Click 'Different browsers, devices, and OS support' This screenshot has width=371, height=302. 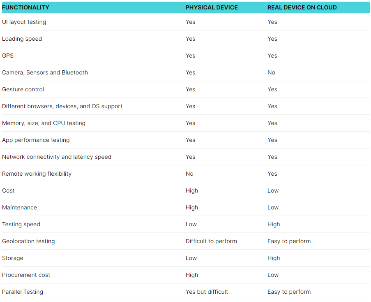[x=62, y=106]
